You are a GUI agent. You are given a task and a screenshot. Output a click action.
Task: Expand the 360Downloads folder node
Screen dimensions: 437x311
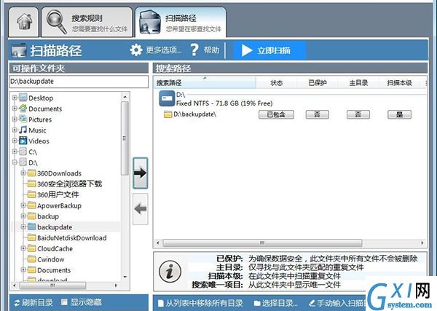click(x=23, y=173)
